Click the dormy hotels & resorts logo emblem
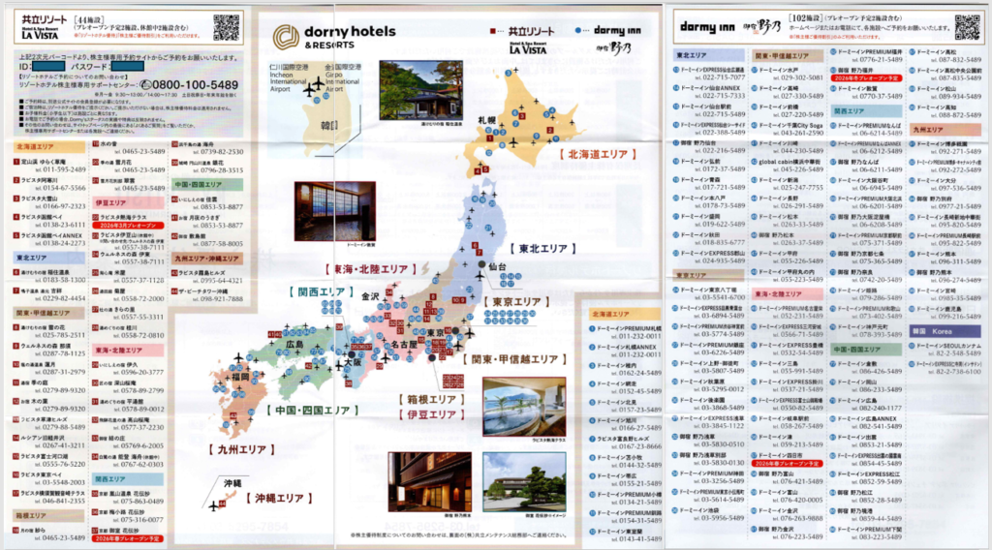Image resolution: width=992 pixels, height=550 pixels. (x=286, y=38)
